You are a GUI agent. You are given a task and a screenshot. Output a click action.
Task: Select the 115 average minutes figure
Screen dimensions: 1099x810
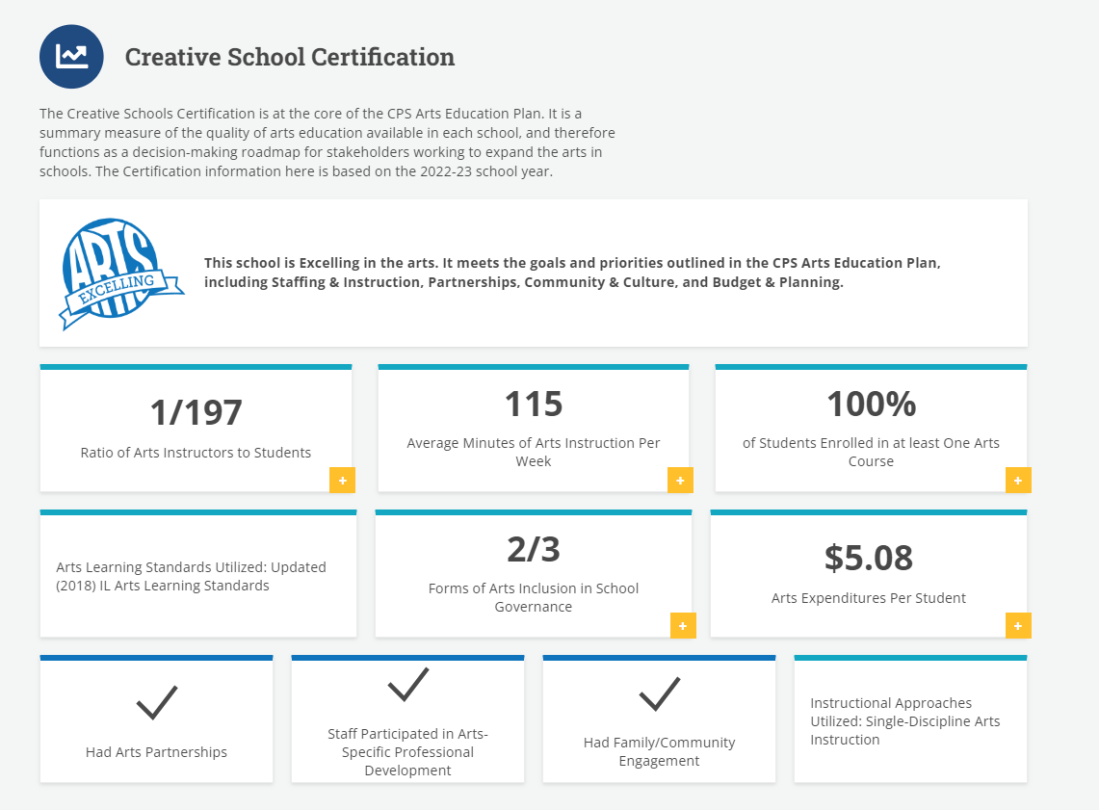[534, 404]
